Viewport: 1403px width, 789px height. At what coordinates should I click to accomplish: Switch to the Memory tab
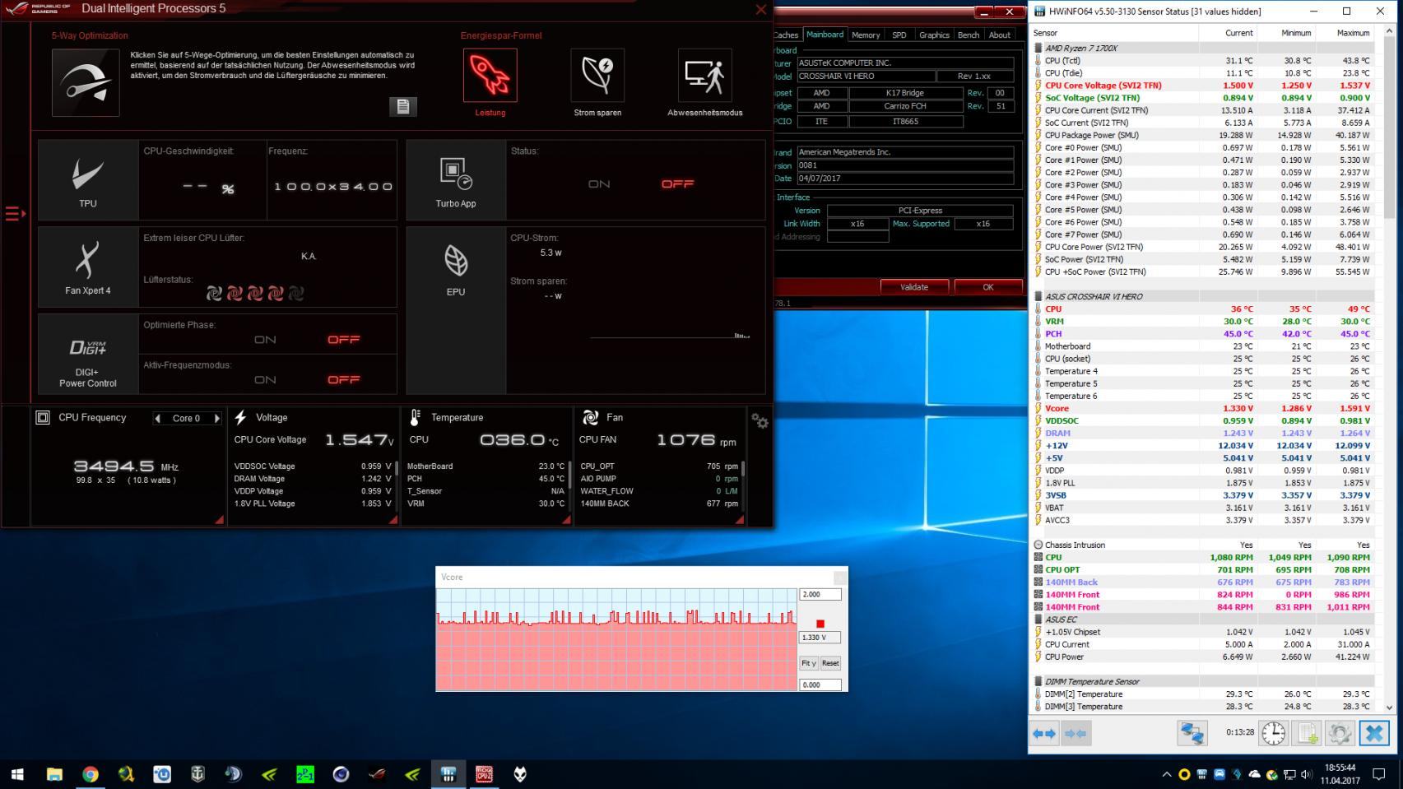(866, 35)
